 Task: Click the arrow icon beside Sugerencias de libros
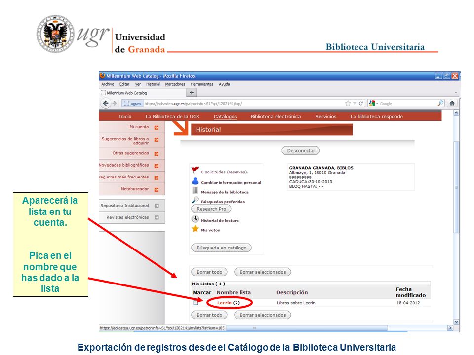(157, 140)
